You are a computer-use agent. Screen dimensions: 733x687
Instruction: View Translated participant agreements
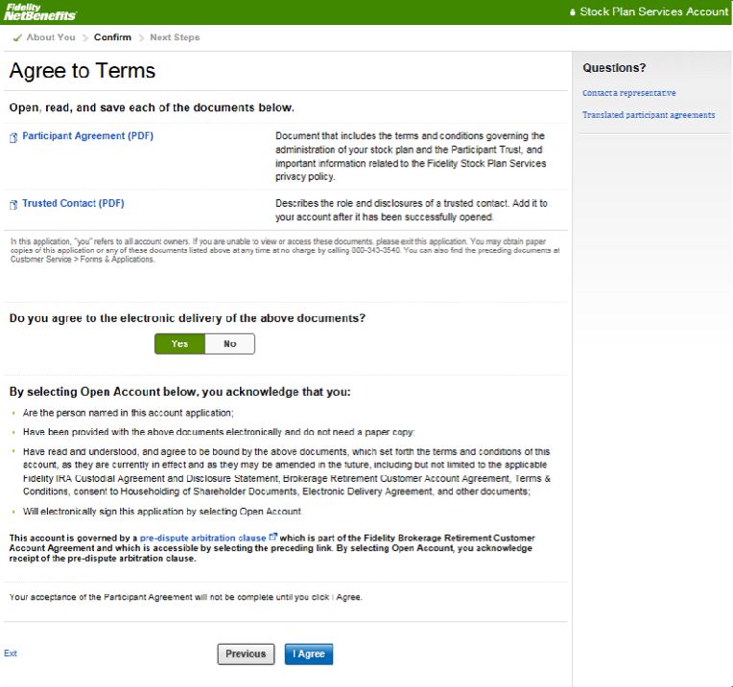point(648,115)
